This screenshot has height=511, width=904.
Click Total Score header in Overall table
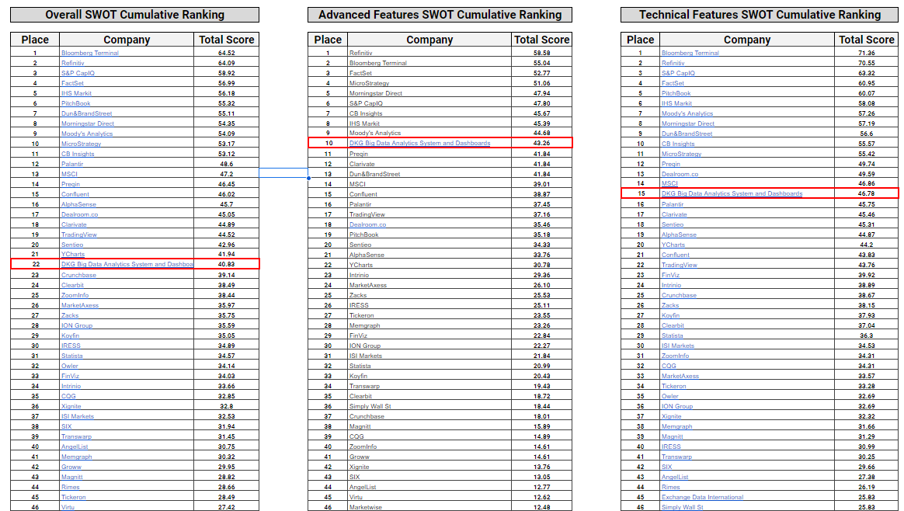[227, 40]
